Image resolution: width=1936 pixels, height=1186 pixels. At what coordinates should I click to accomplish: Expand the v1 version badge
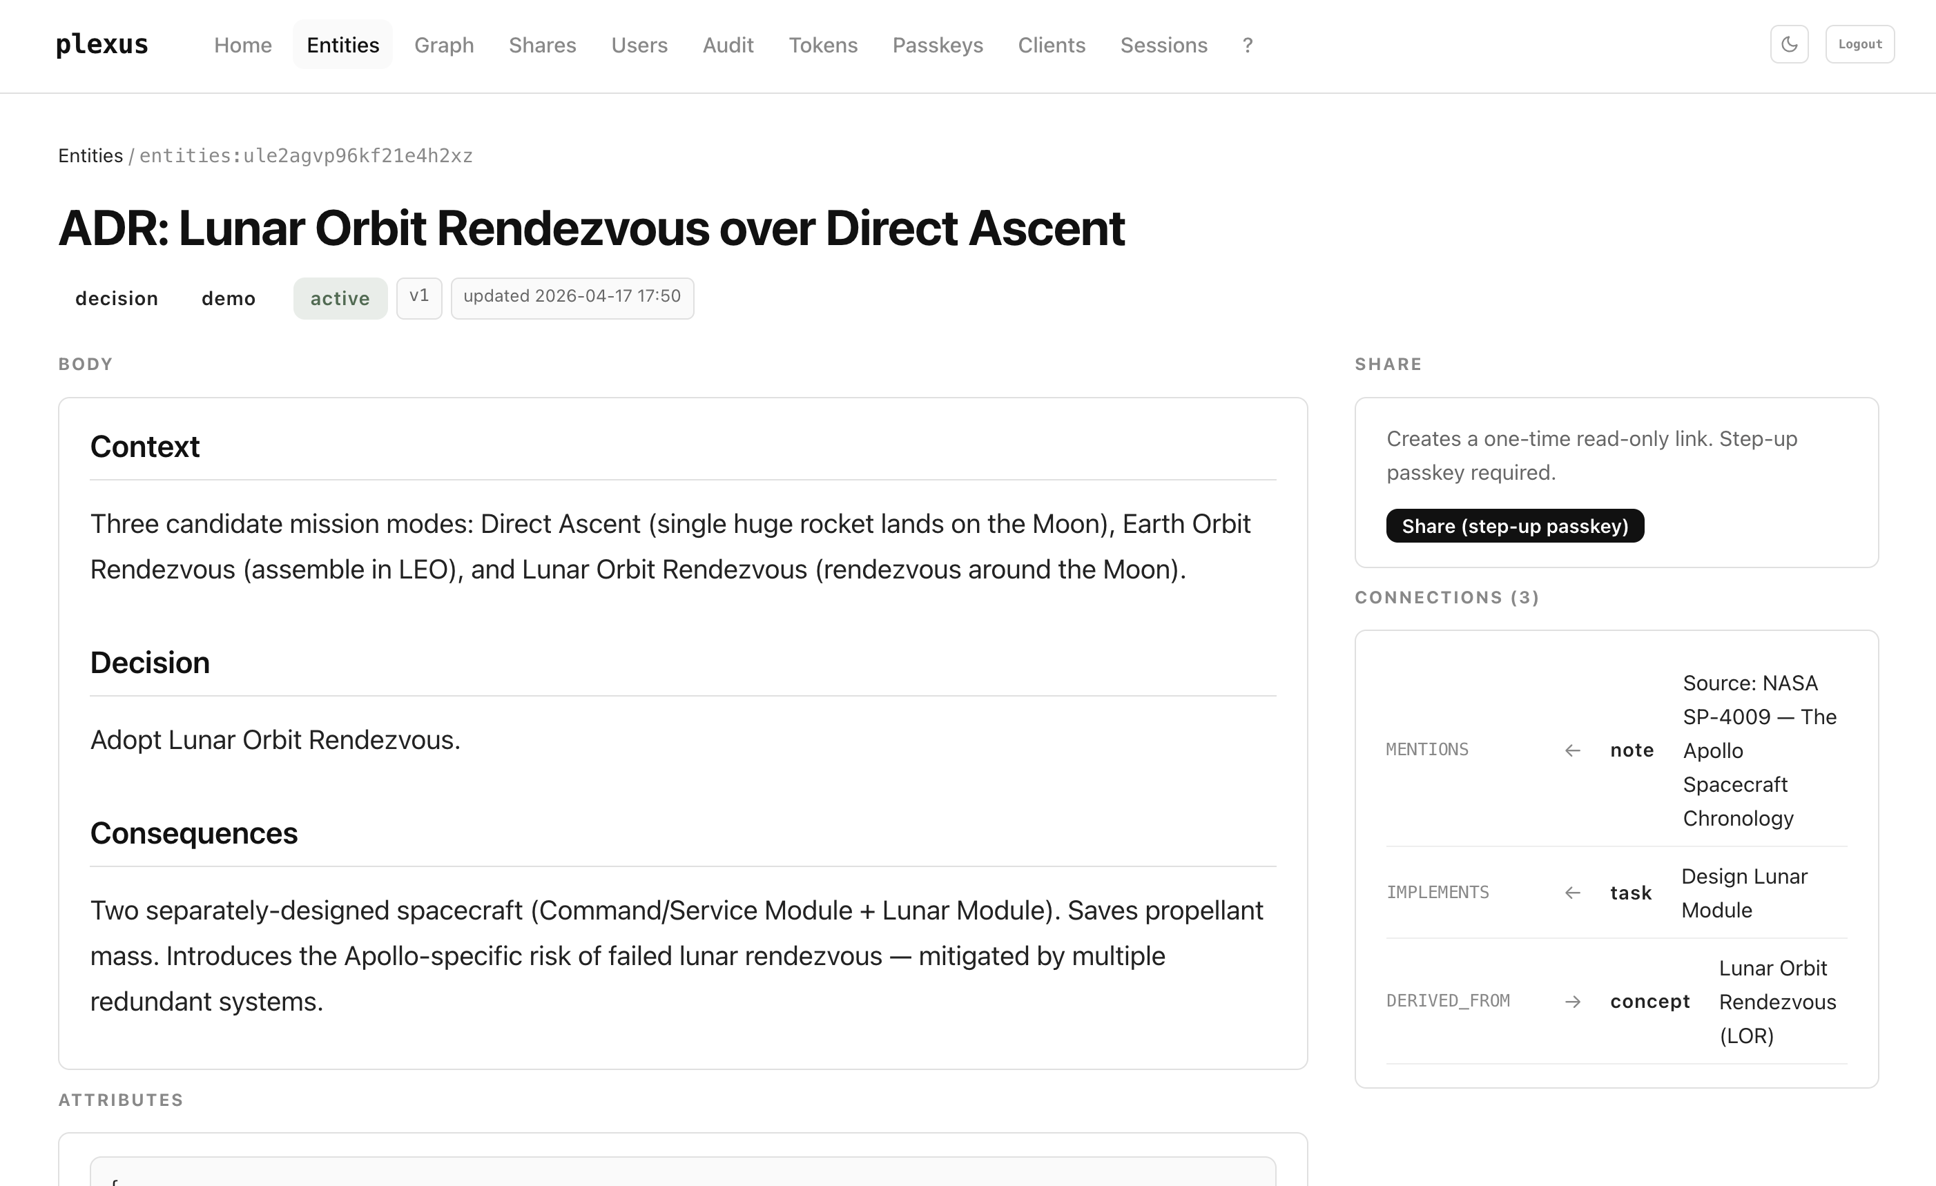point(419,297)
